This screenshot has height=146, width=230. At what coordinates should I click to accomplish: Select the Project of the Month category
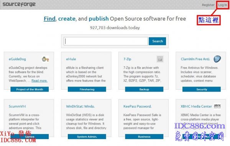(30, 89)
